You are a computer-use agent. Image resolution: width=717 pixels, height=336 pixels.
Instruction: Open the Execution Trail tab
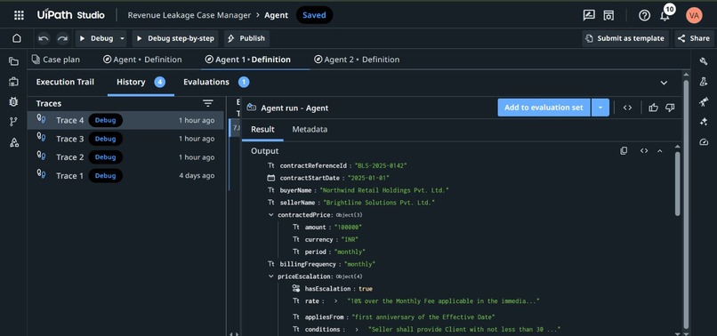click(x=65, y=82)
